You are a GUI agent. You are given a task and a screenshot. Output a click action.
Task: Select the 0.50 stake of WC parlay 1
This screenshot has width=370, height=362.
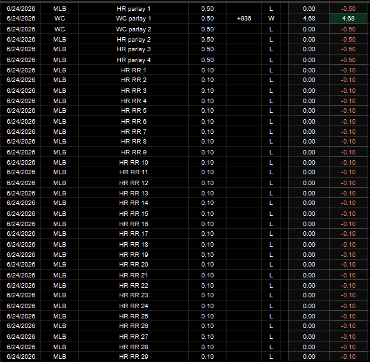coord(207,19)
